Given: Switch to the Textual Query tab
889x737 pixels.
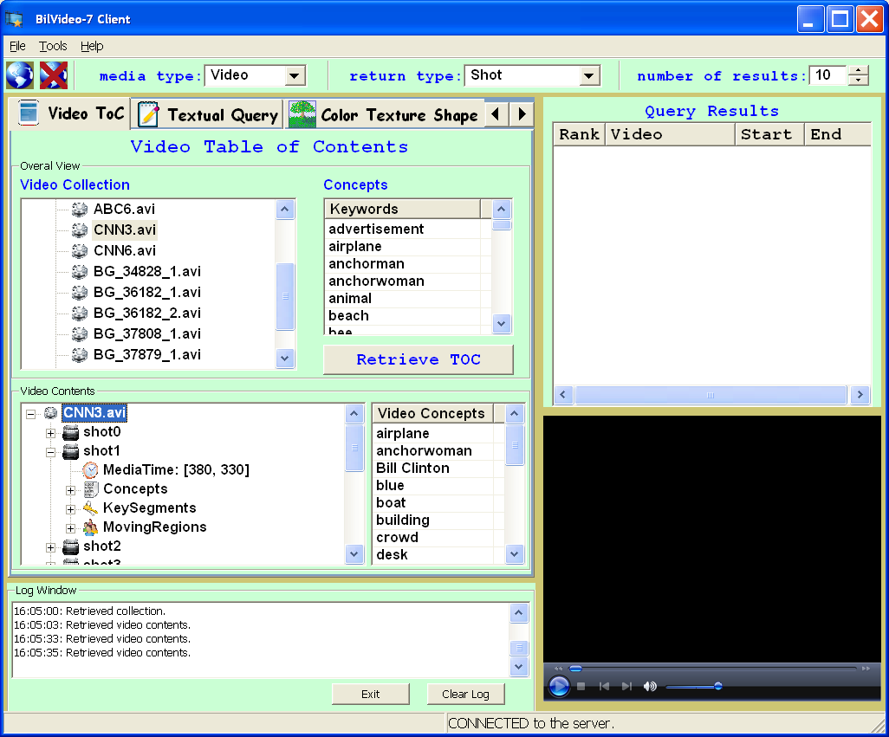Looking at the screenshot, I should coord(211,114).
